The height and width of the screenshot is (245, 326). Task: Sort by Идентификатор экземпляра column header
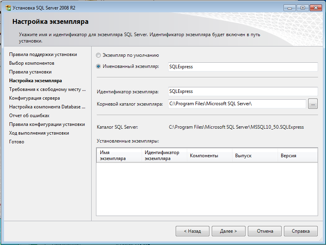point(164,155)
